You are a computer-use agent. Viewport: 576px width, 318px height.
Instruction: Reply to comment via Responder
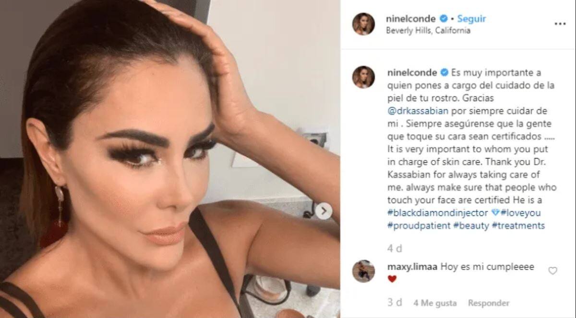click(x=489, y=303)
